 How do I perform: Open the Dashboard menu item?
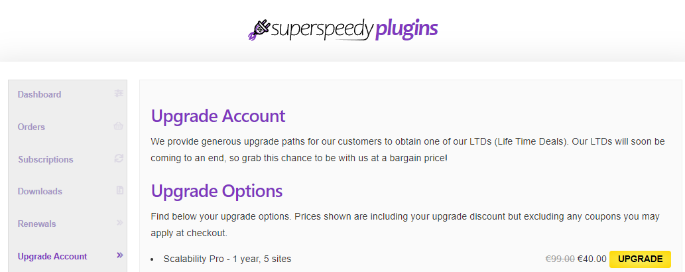39,94
